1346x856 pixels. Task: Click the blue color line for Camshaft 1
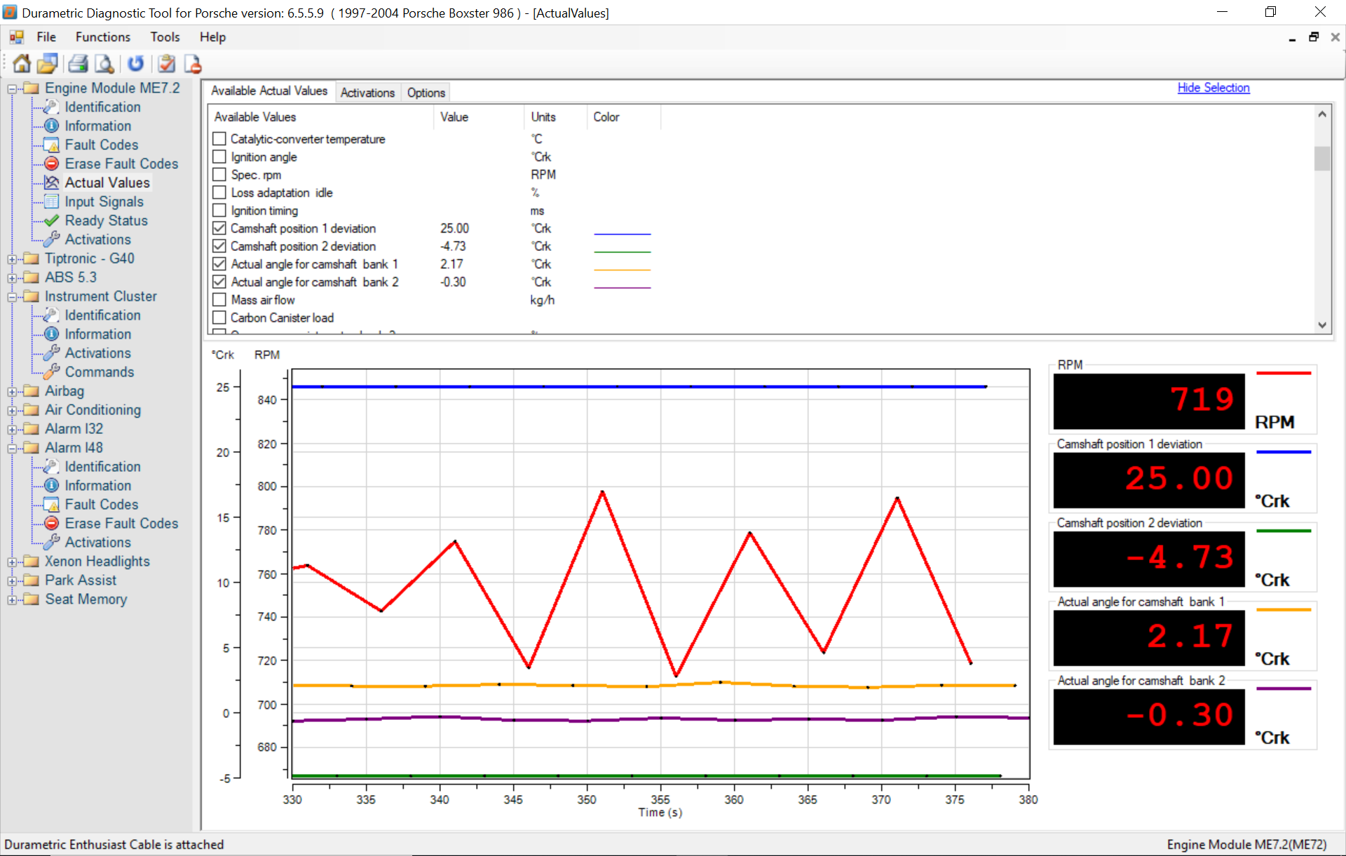622,233
